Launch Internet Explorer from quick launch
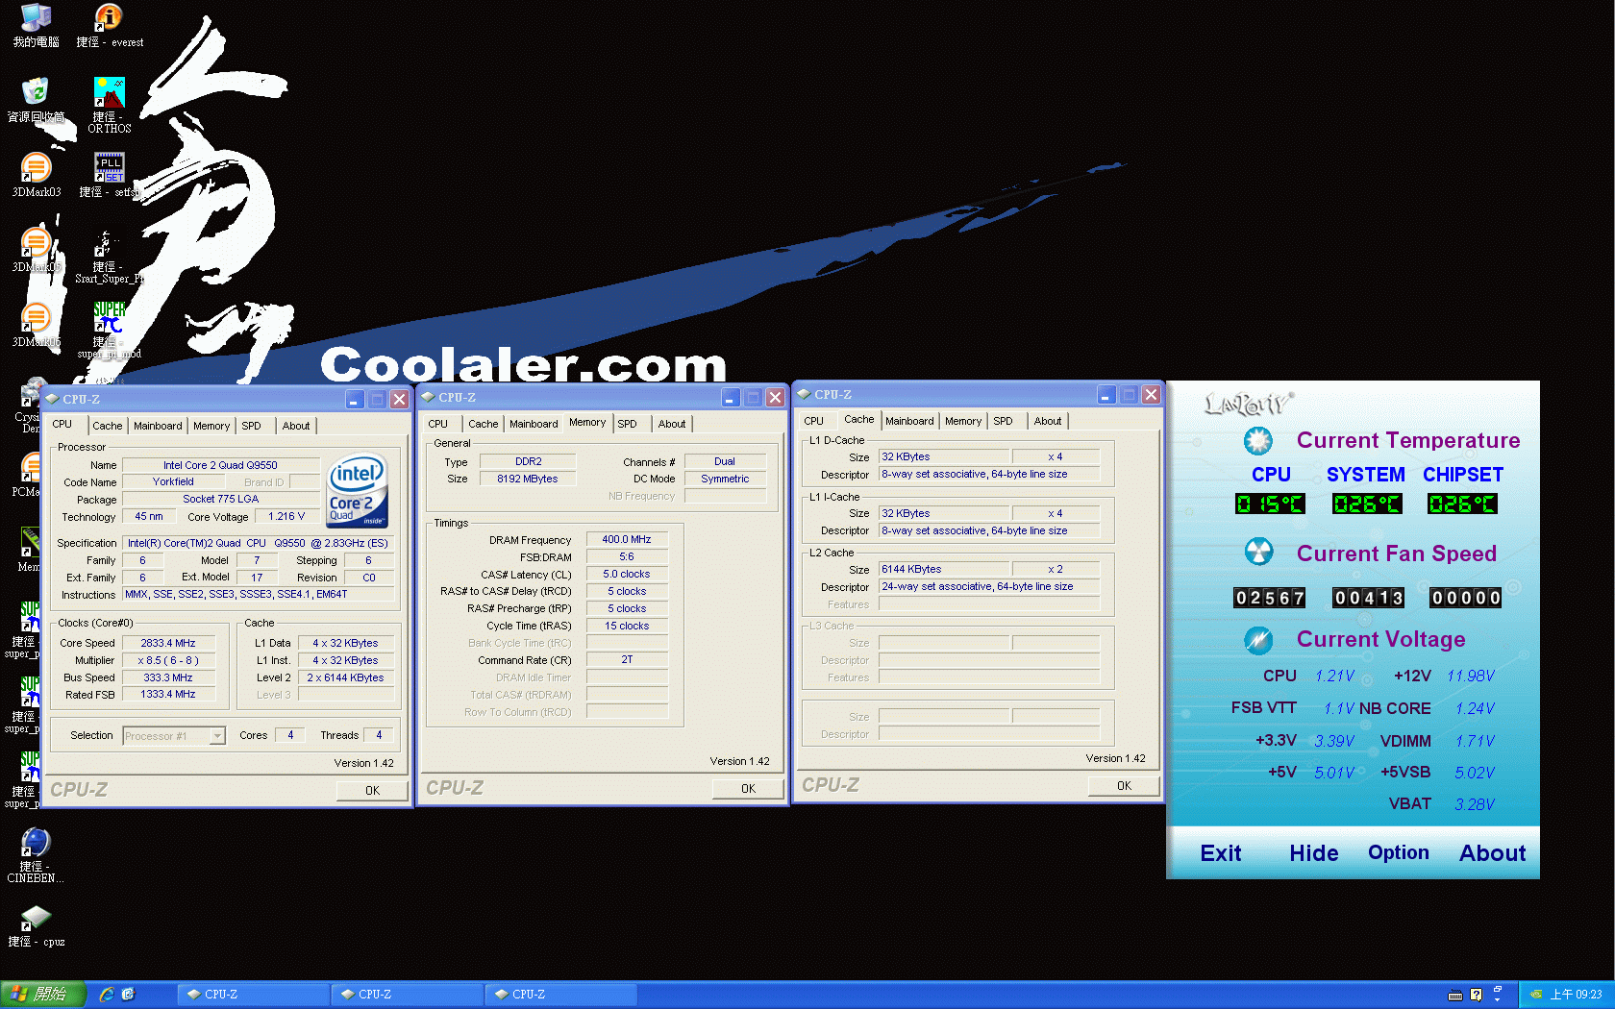Image resolution: width=1615 pixels, height=1009 pixels. point(107,995)
